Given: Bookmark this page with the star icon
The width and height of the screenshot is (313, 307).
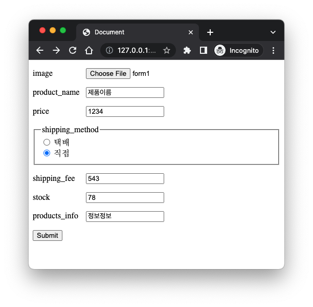Looking at the screenshot, I should point(167,50).
